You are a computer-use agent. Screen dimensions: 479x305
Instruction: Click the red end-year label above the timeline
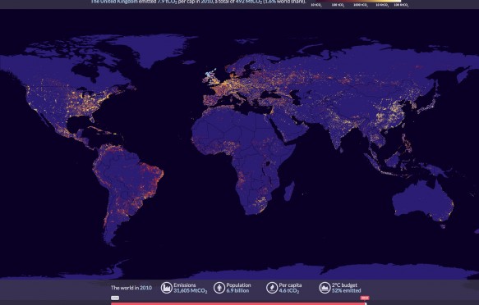(365, 298)
